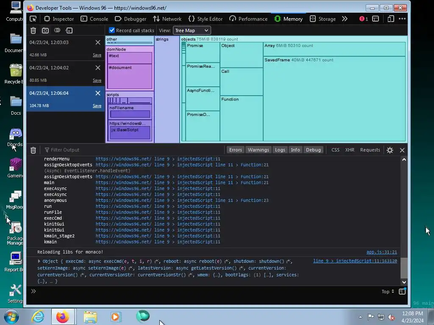
Task: Toggle the Requests filter
Action: pyautogui.click(x=370, y=150)
